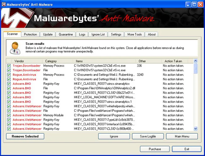The image size is (205, 156).
Task: Open the Logs tab
Action: pos(82,35)
